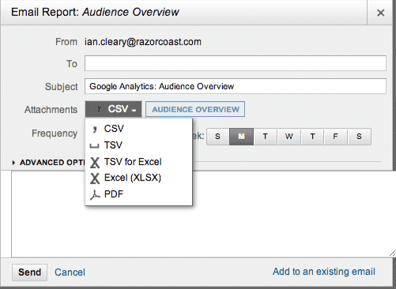Choose PDF from the format menu
Image resolution: width=396 pixels, height=289 pixels.
click(138, 194)
